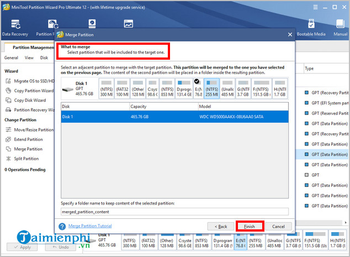This screenshot has height=257, width=350.
Task: Choose Move/Resize Partition in sidebar
Action: 29,130
